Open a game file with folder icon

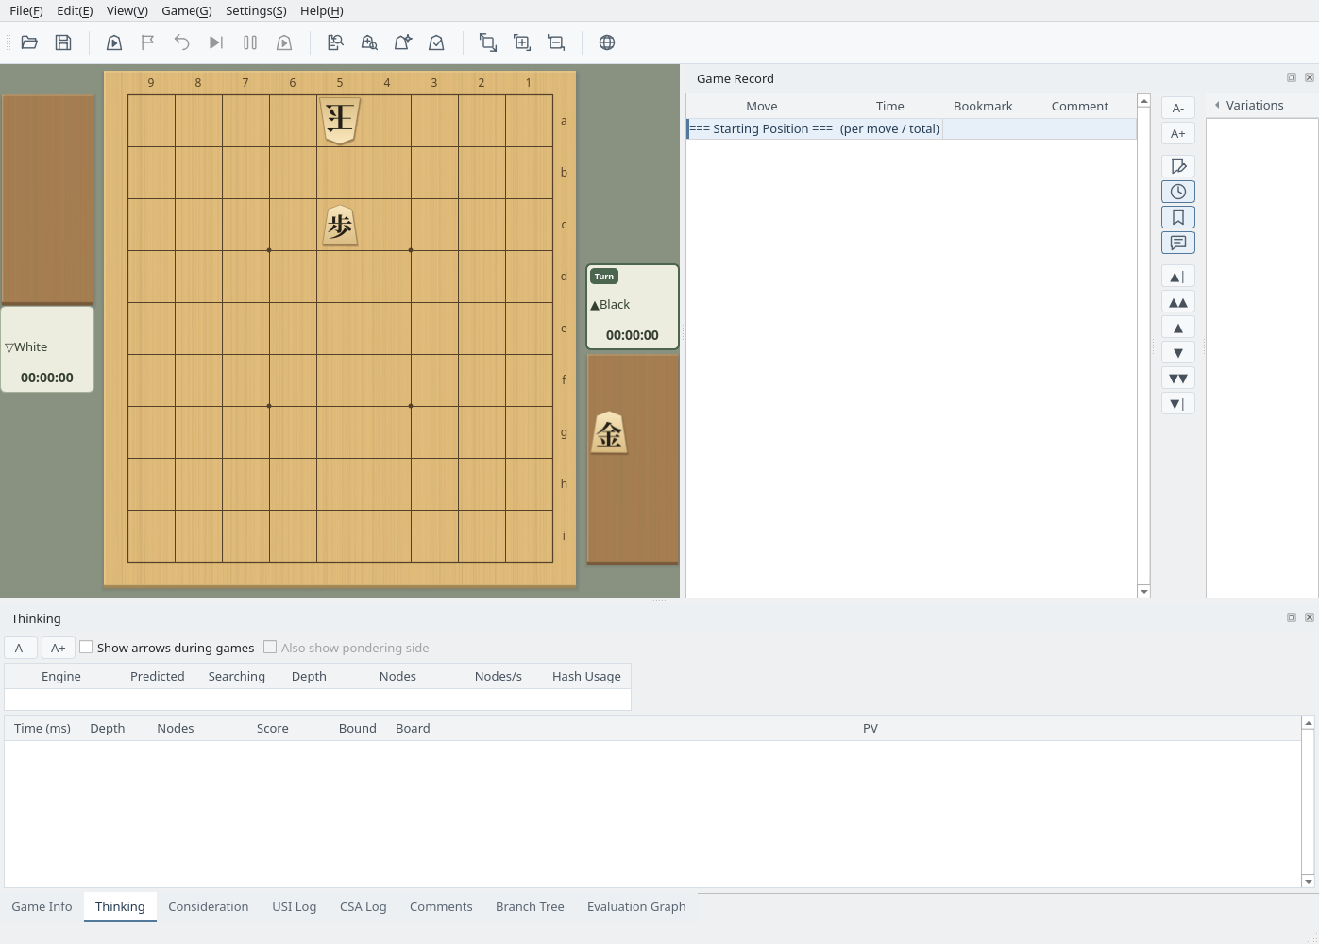tap(29, 42)
